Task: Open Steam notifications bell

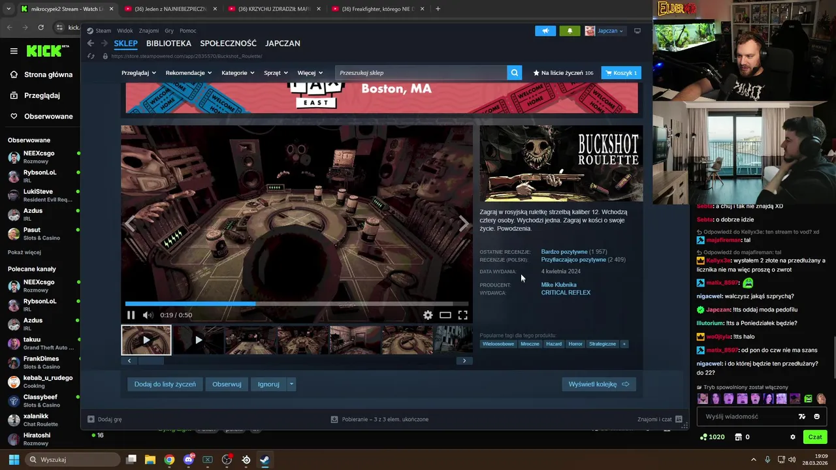Action: [x=570, y=31]
